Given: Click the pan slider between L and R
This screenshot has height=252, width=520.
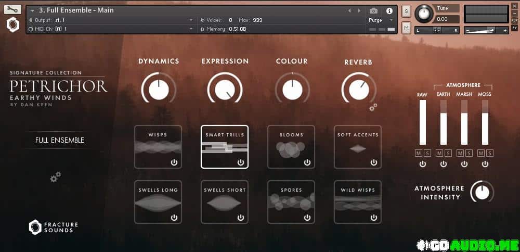Looking at the screenshot, I should coord(437,30).
